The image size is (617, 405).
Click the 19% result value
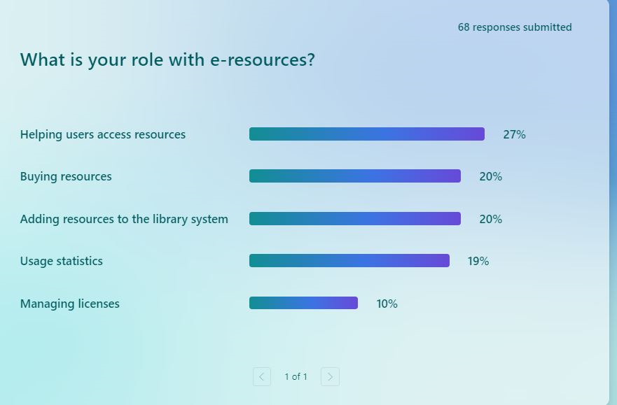478,261
